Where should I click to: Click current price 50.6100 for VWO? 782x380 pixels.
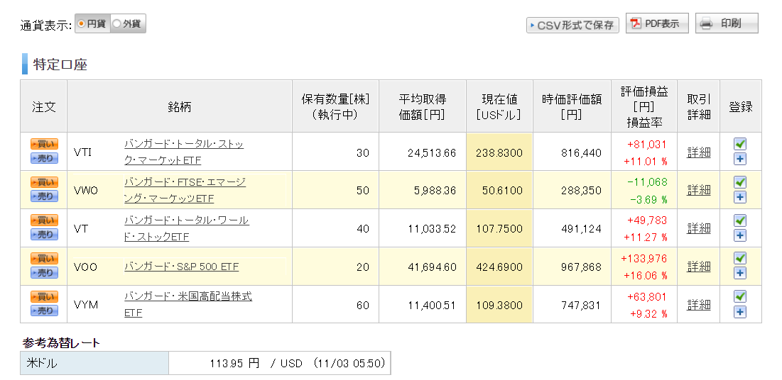[503, 191]
